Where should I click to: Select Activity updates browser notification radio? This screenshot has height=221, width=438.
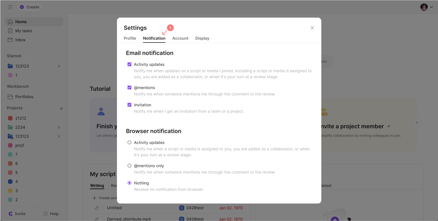click(x=129, y=143)
